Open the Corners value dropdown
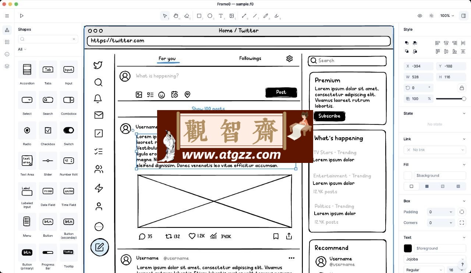The width and height of the screenshot is (471, 273). tap(442, 223)
